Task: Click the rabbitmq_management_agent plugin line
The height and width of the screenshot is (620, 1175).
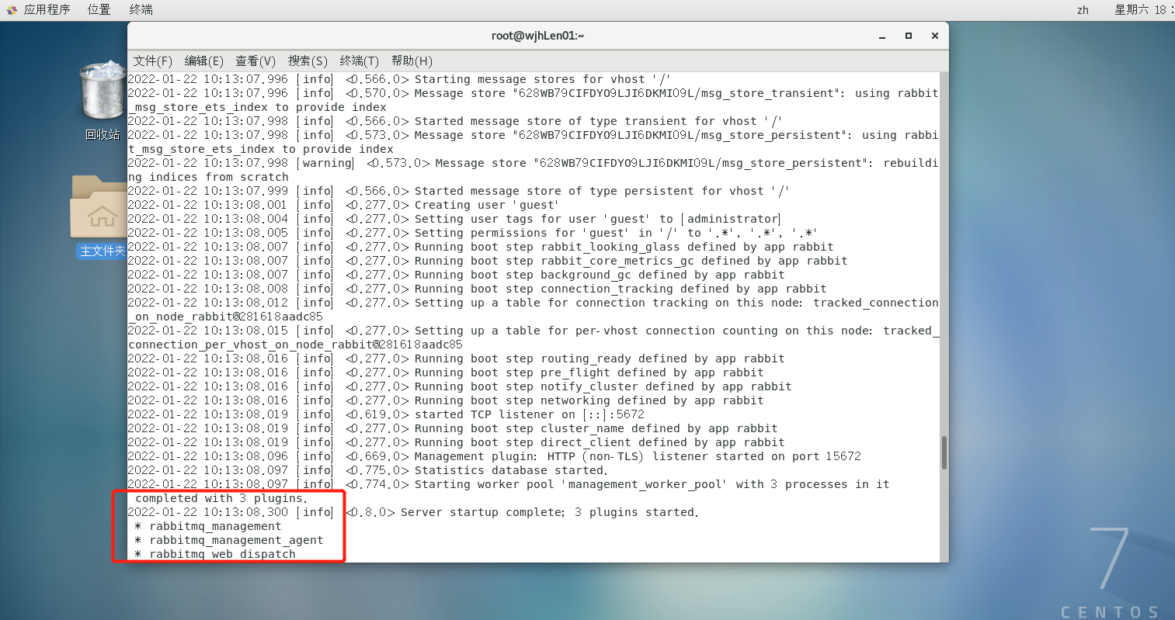Action: pos(228,540)
